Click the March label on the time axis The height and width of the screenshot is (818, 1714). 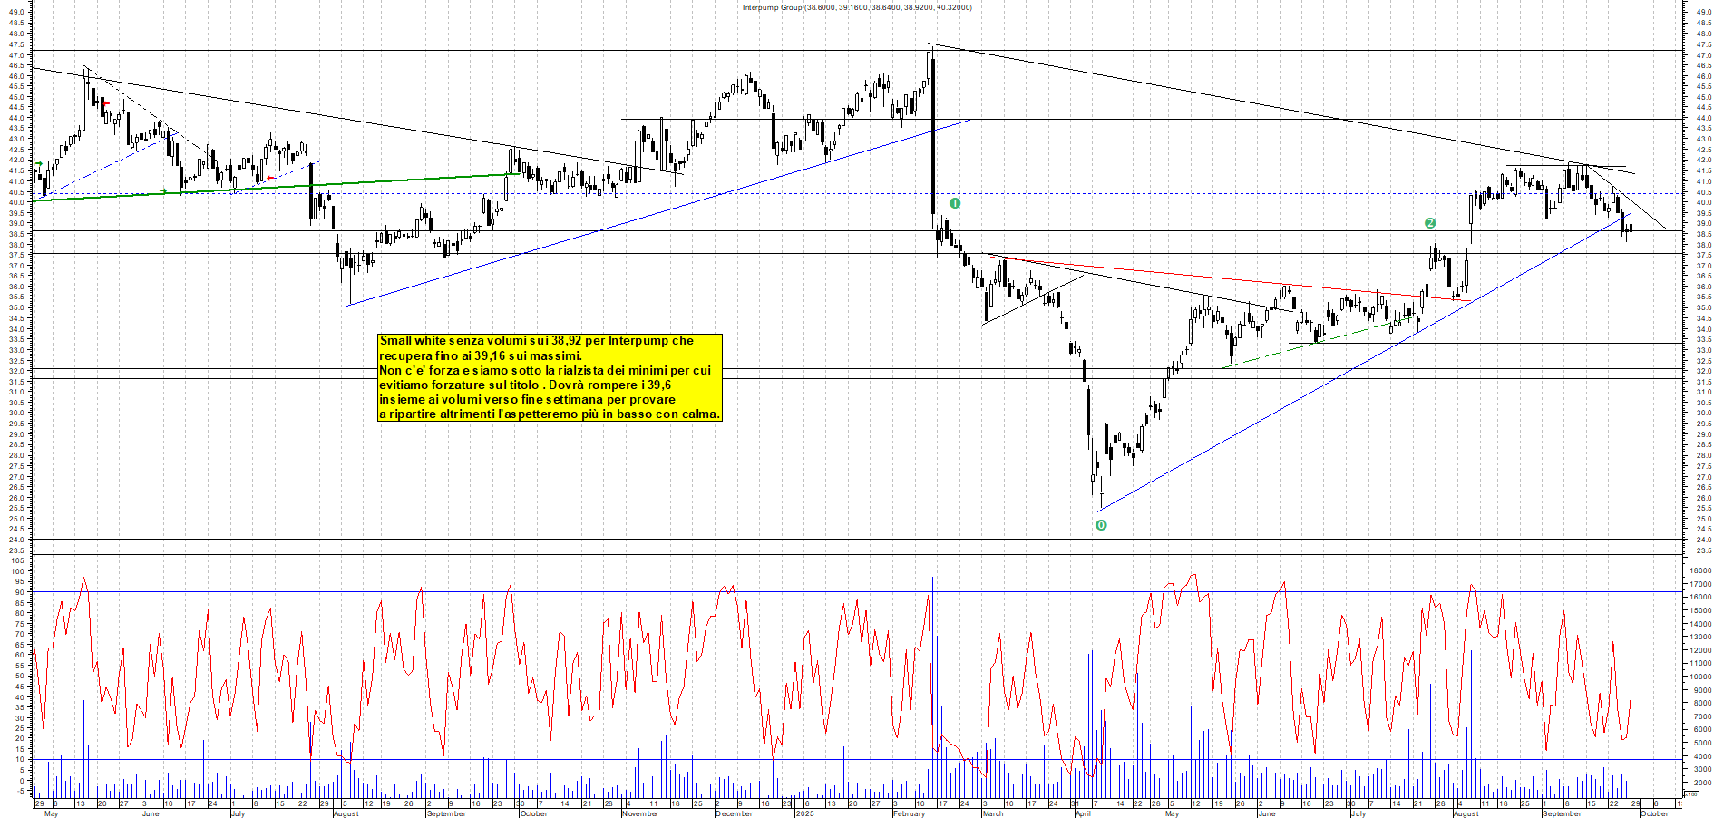click(993, 813)
